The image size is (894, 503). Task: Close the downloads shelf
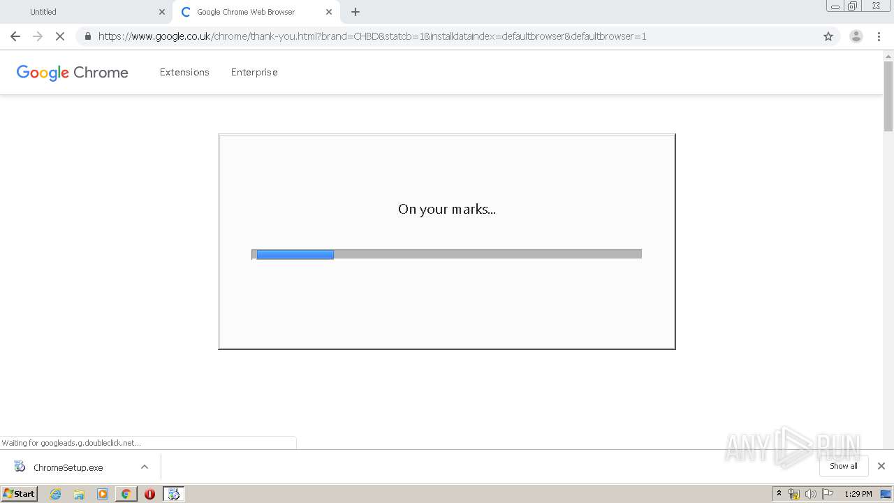point(881,466)
